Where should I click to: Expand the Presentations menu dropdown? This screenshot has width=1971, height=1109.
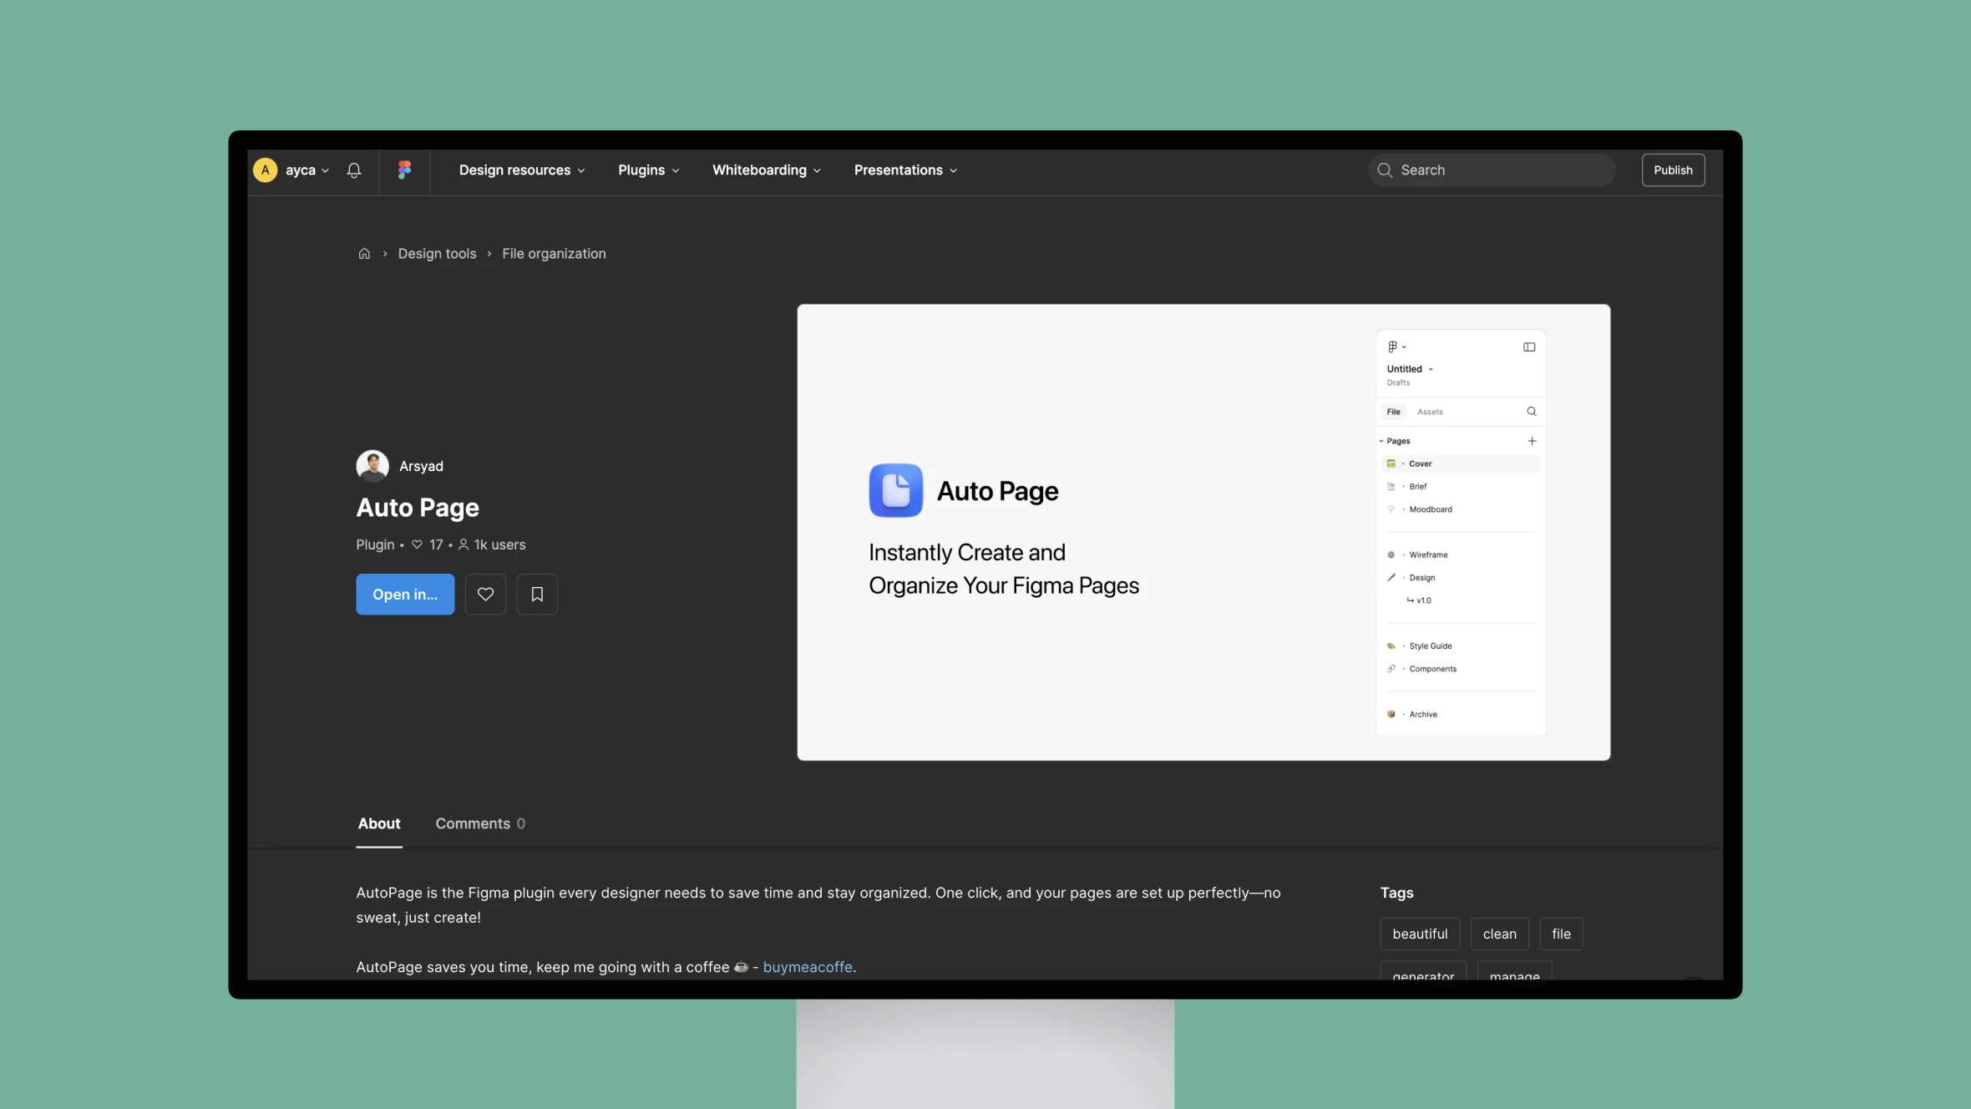point(904,170)
